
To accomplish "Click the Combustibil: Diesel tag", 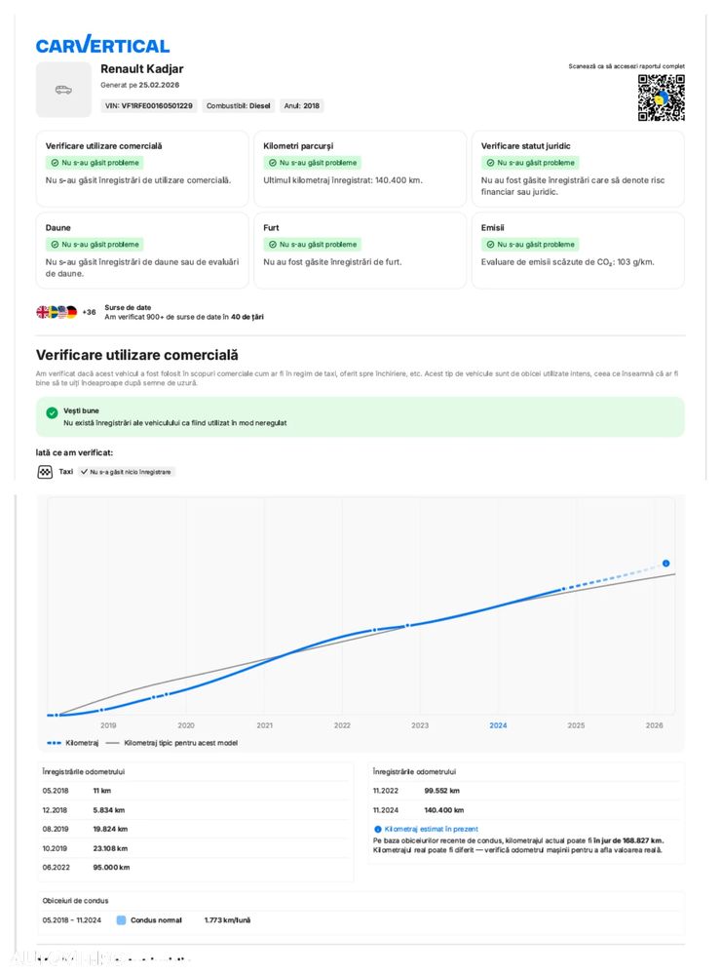I will (x=239, y=106).
